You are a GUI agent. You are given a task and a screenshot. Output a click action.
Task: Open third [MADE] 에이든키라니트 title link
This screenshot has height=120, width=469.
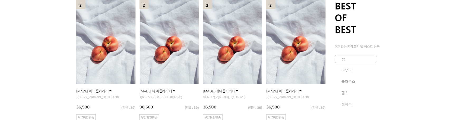click(221, 91)
